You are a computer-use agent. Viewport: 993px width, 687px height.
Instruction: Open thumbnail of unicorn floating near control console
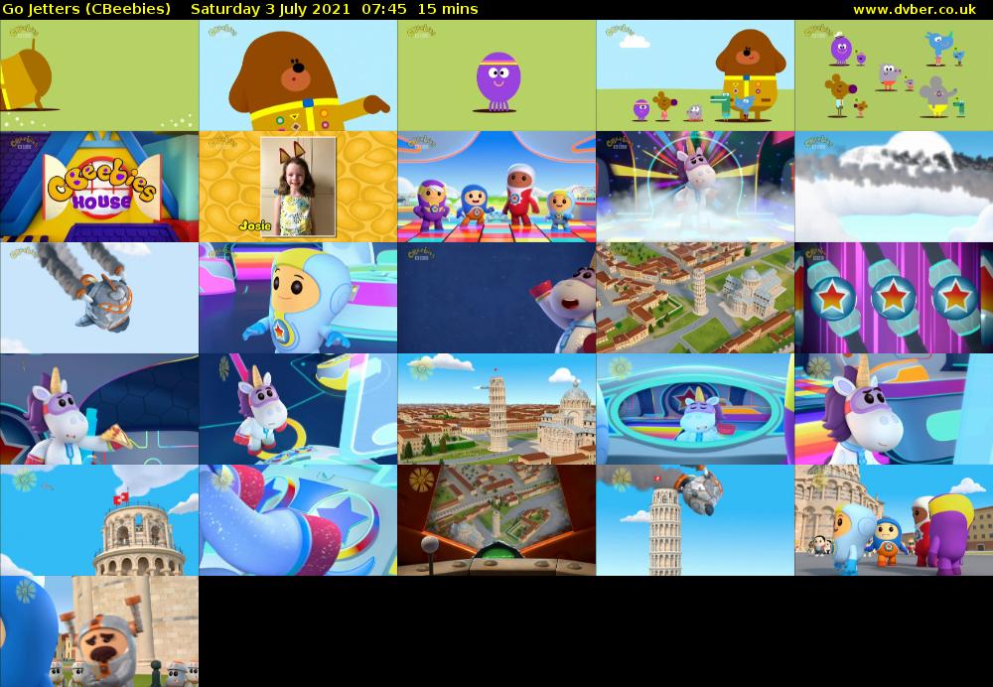[x=298, y=409]
